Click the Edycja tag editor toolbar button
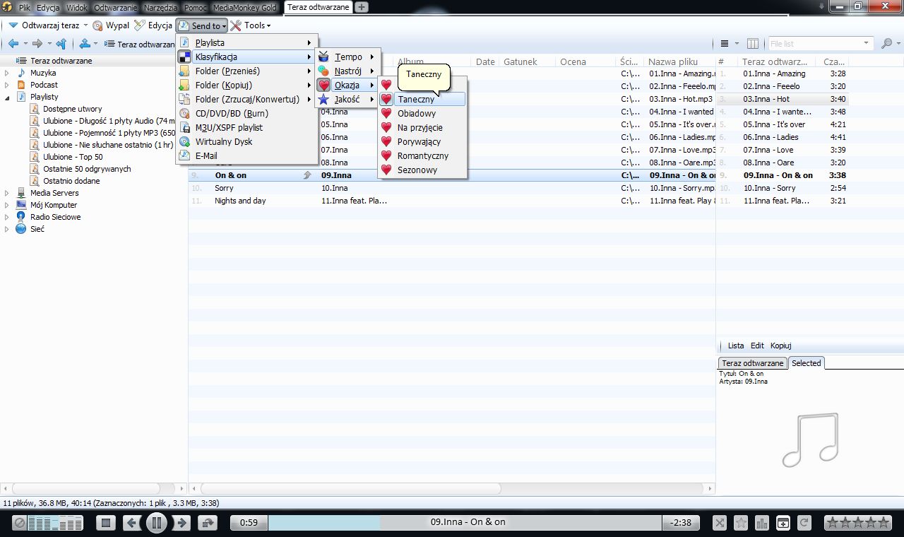 click(x=153, y=25)
